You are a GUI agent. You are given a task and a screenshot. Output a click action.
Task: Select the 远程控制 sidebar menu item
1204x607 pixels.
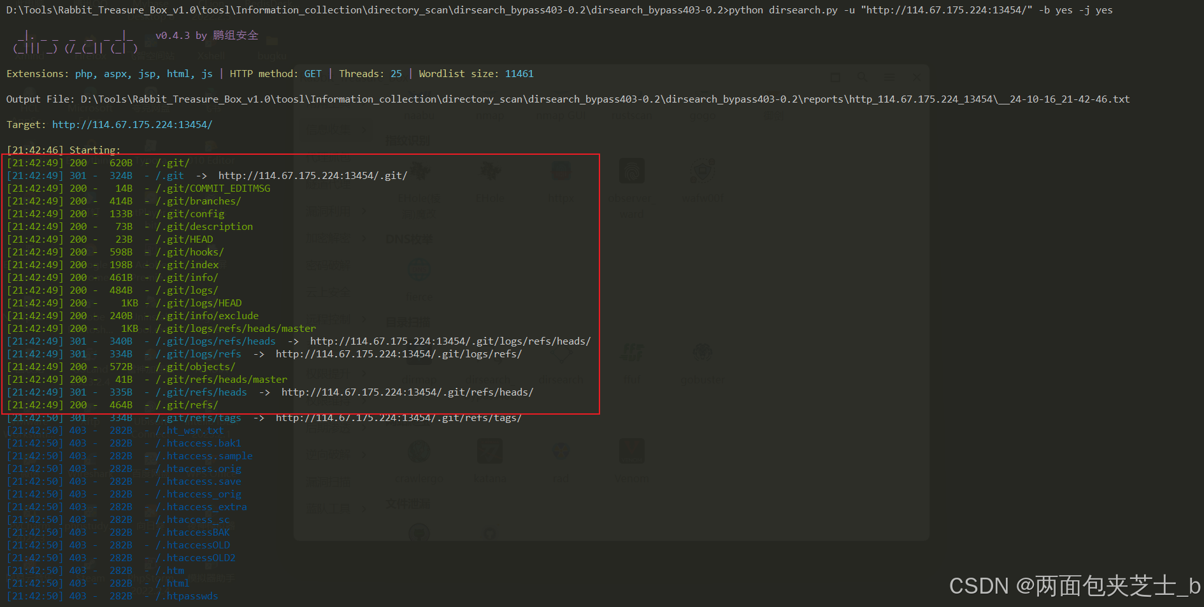[327, 319]
